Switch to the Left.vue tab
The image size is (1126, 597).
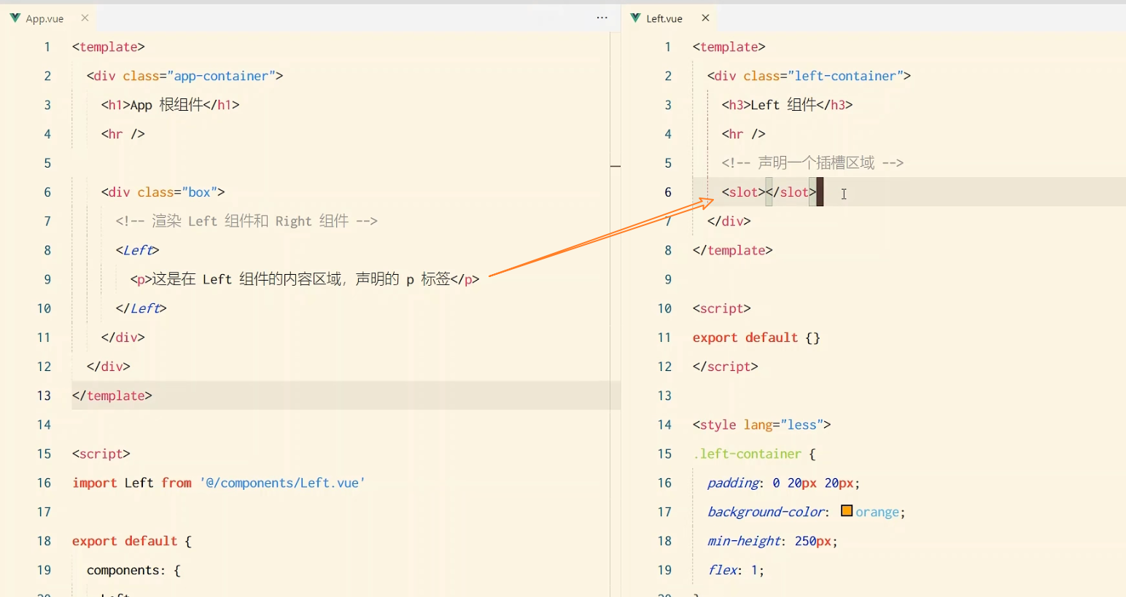(x=664, y=18)
